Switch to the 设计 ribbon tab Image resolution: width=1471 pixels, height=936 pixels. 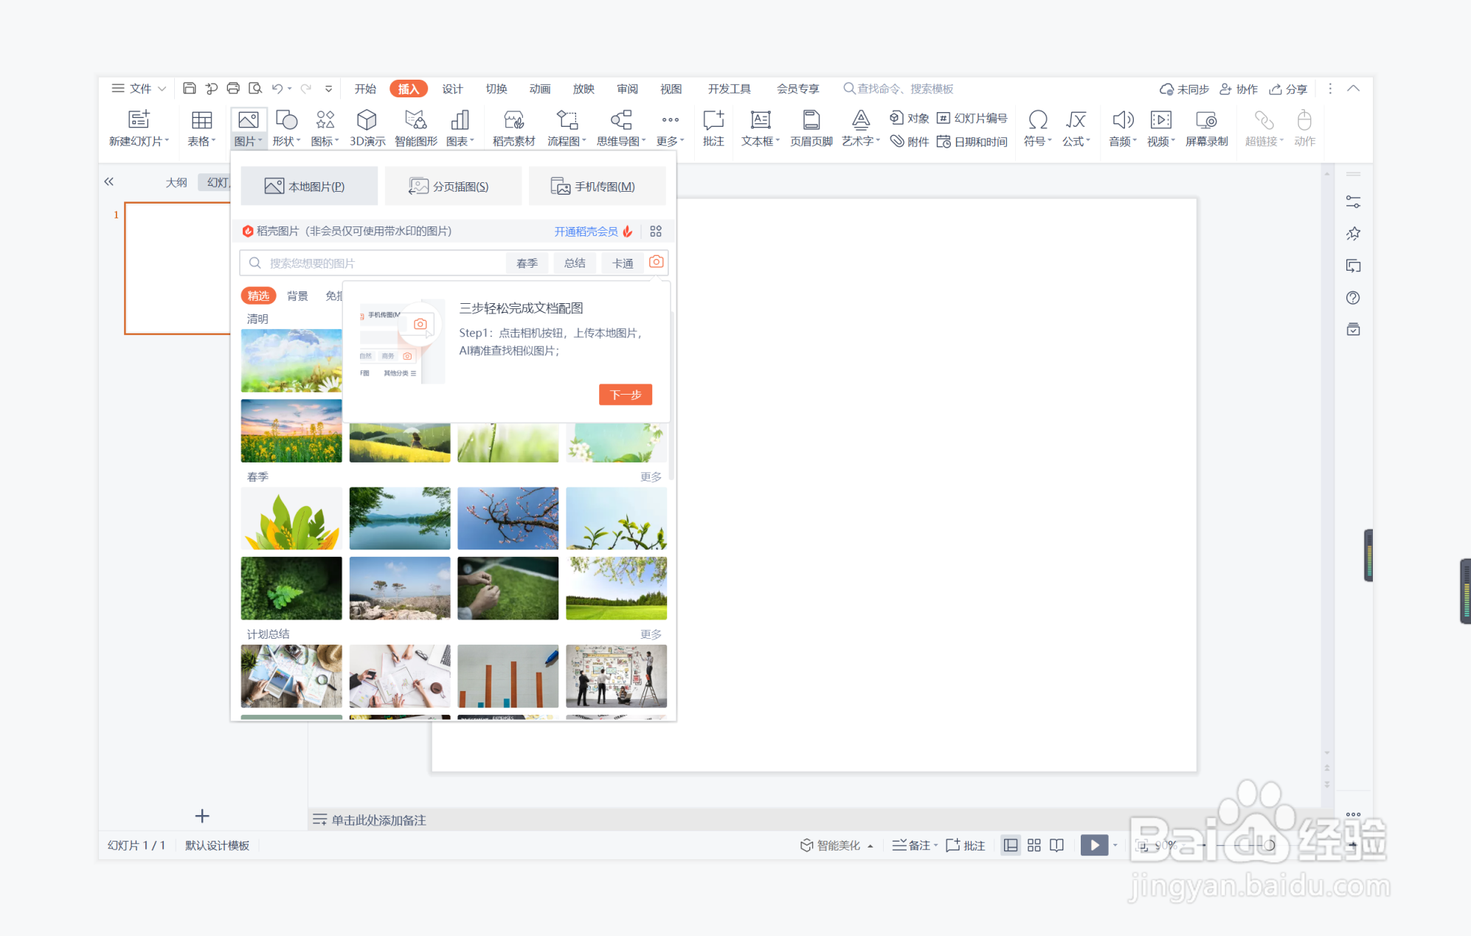click(x=452, y=89)
